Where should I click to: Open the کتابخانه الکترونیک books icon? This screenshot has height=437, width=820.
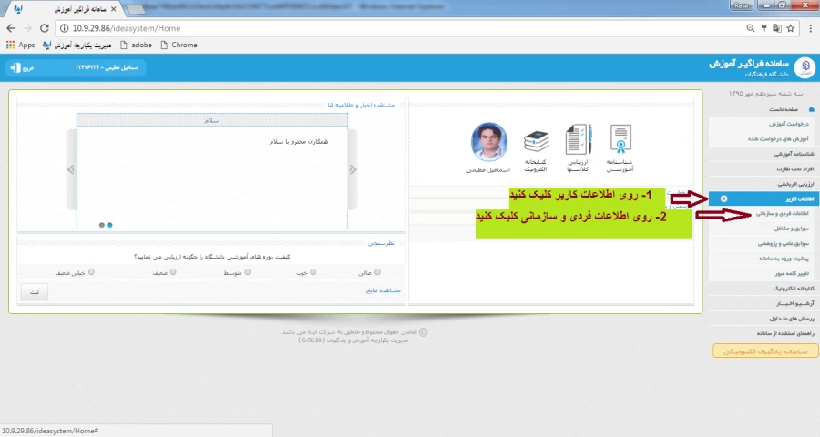tap(536, 142)
